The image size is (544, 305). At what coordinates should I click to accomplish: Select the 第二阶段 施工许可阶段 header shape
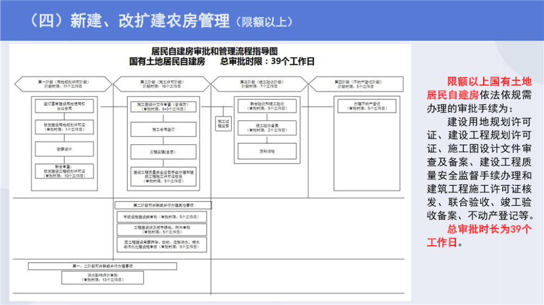click(x=161, y=84)
